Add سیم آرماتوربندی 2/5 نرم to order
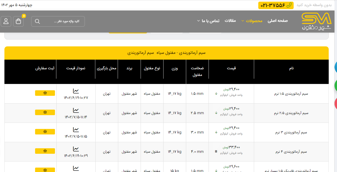Screen dimensions: 337x172 pyautogui.click(x=45, y=112)
